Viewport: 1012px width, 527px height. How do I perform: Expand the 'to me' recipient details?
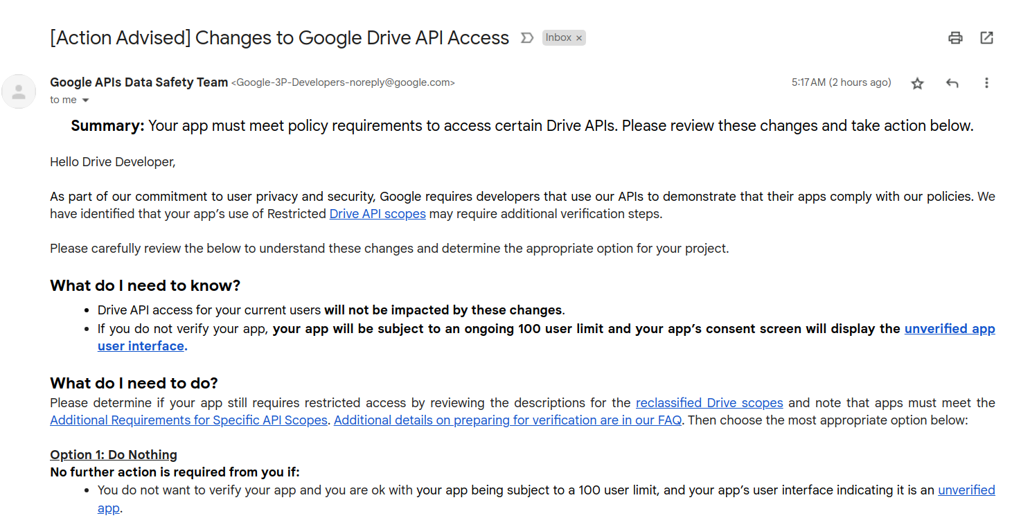click(x=86, y=100)
